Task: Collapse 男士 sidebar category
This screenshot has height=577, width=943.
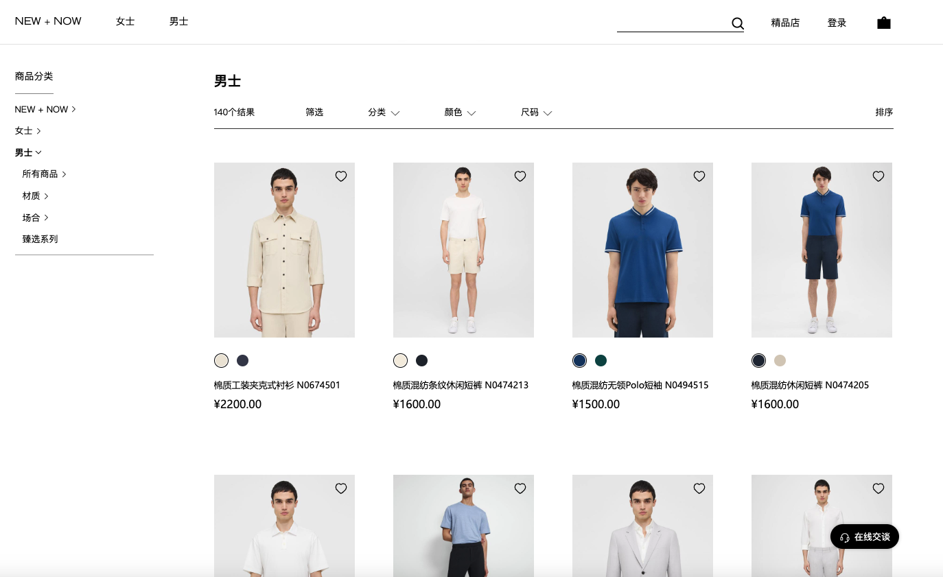Action: [x=28, y=152]
